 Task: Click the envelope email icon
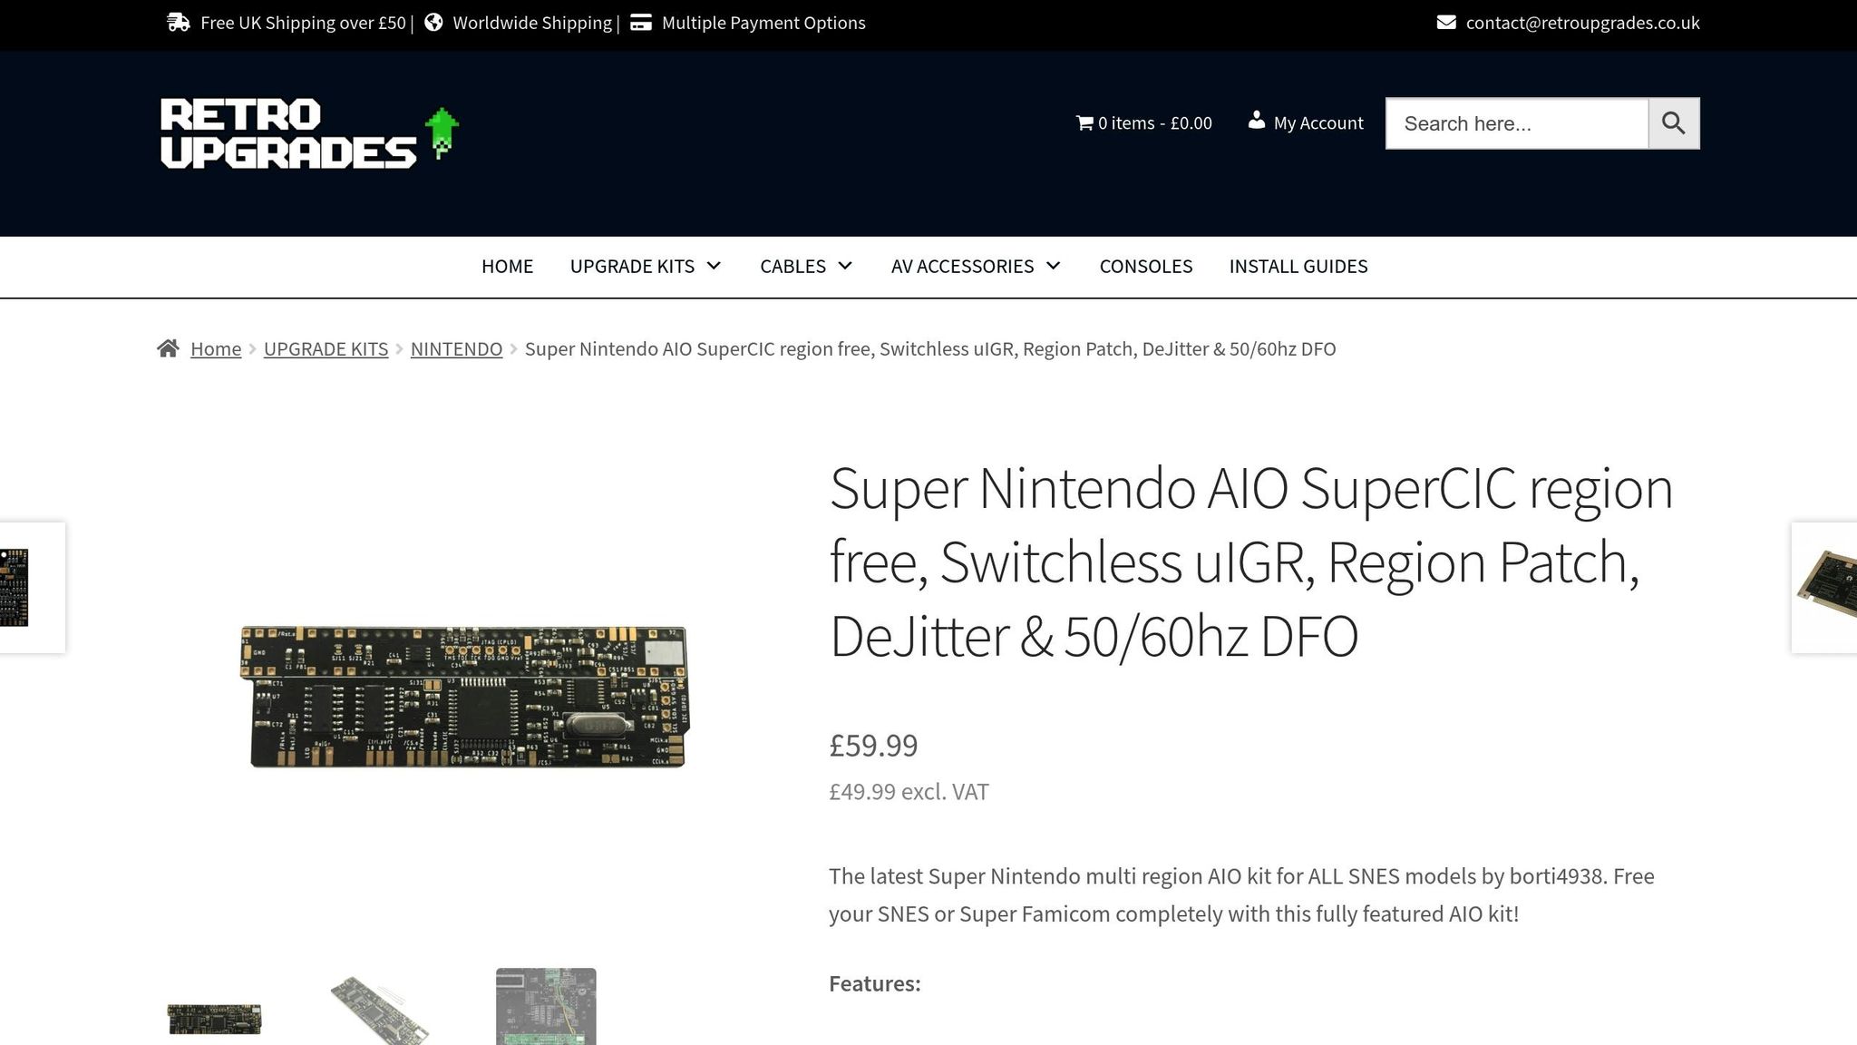[x=1446, y=23]
